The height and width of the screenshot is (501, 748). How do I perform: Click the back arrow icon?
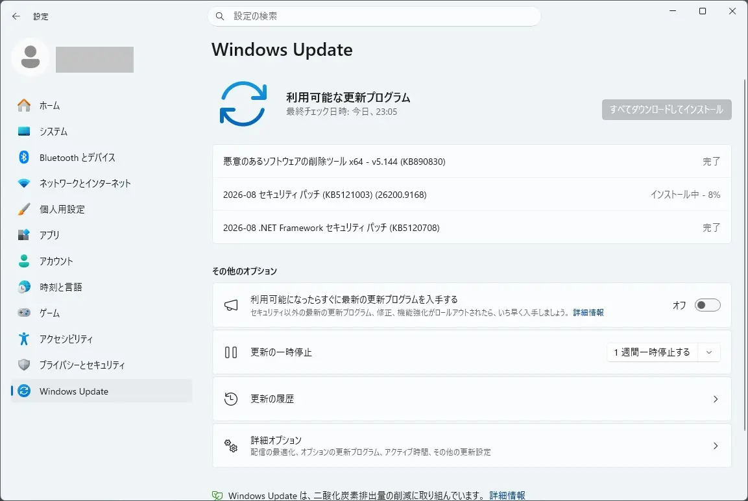[x=16, y=16]
